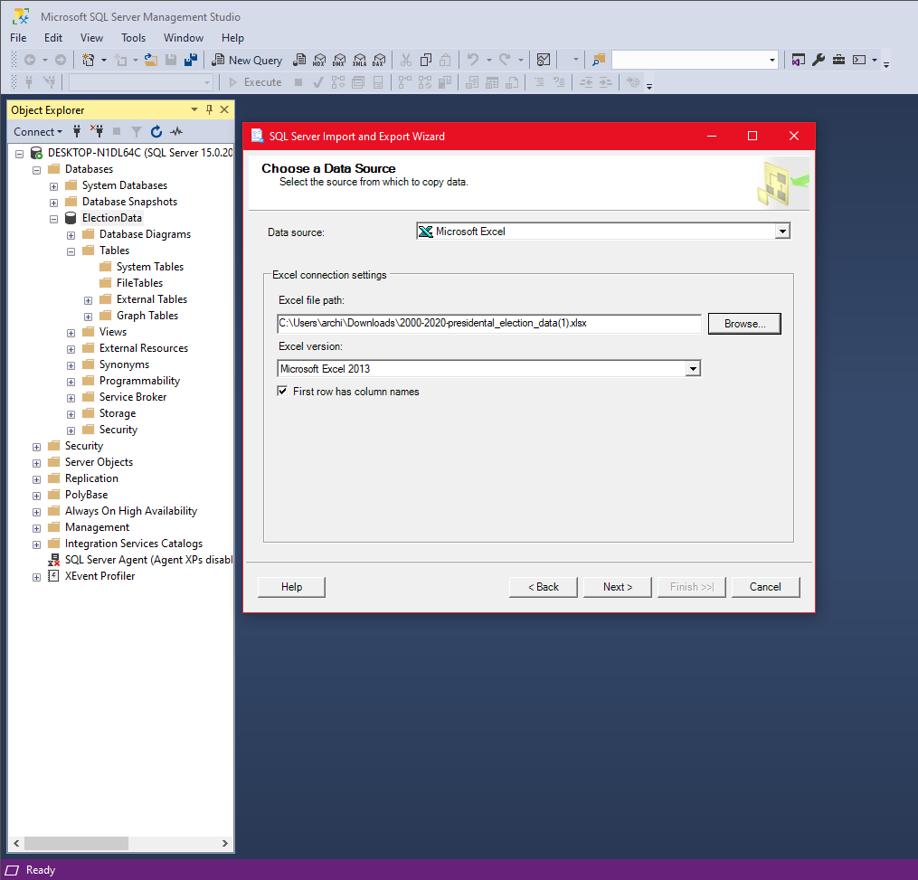Click the Disconnect plug icon in Object Explorer
This screenshot has height=880, width=918.
click(98, 131)
